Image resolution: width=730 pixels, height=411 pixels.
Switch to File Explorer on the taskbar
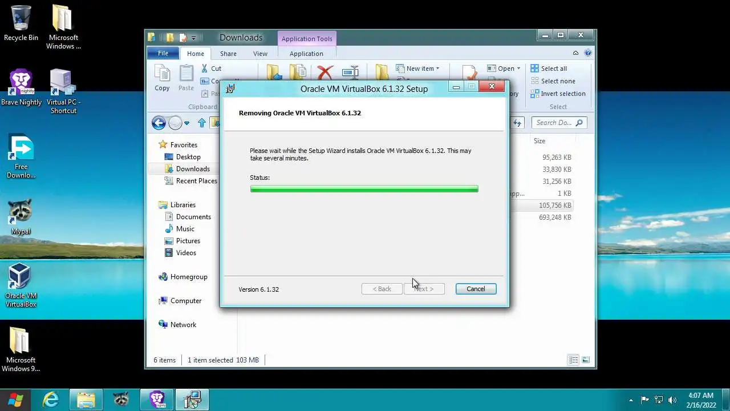click(x=86, y=400)
